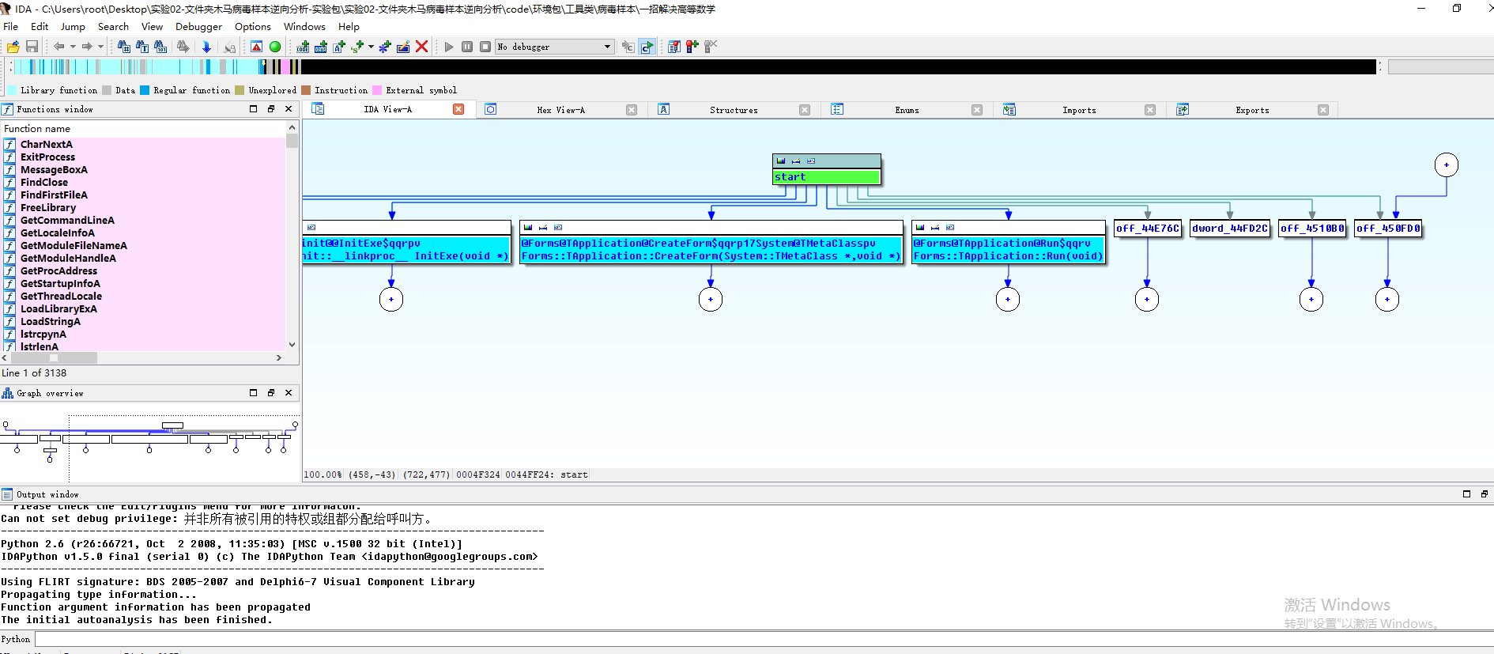Open a file with the folder toolbar icon
Viewport: 1494px width, 654px height.
click(x=13, y=47)
